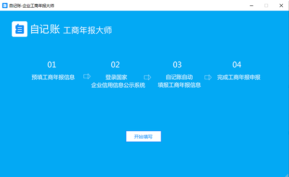
Task: Minimize the window
Action: [251, 5]
